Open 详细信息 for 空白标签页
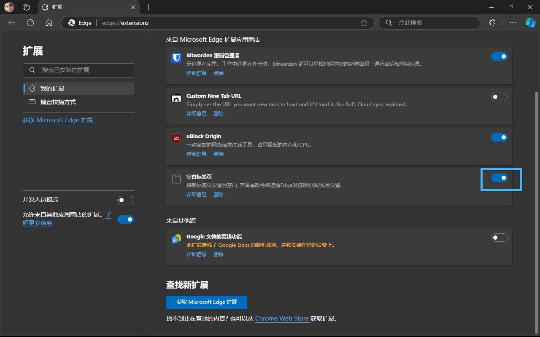The height and width of the screenshot is (337, 540). pos(197,195)
